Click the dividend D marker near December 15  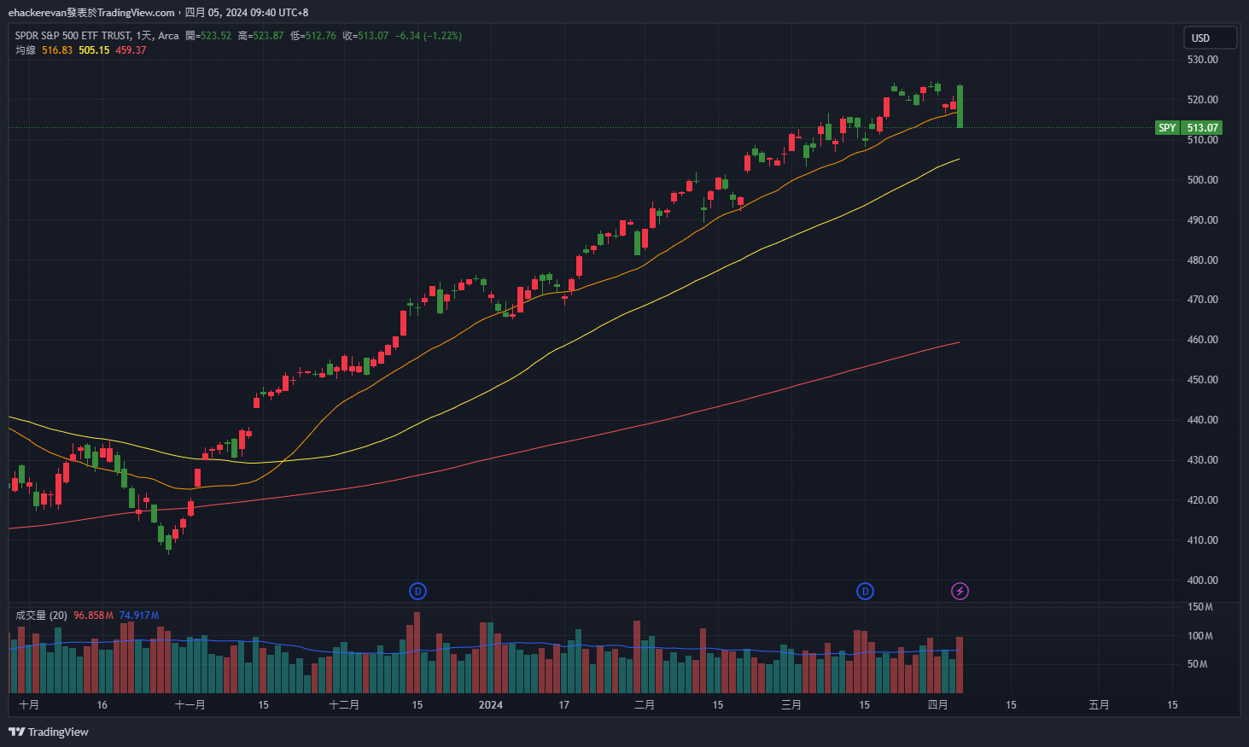[x=417, y=591]
